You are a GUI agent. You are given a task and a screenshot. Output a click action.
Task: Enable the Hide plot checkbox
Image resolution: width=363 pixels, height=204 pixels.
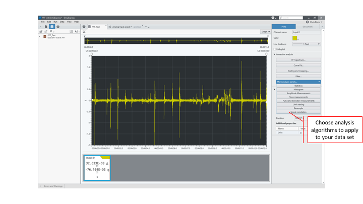click(x=275, y=49)
